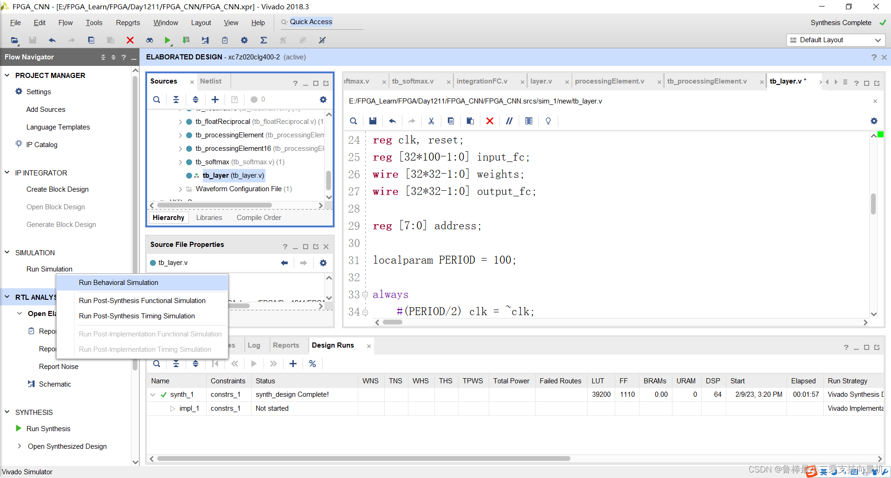Collapse the SIMULATION section
Screen dimensions: 891x478
pos(7,252)
